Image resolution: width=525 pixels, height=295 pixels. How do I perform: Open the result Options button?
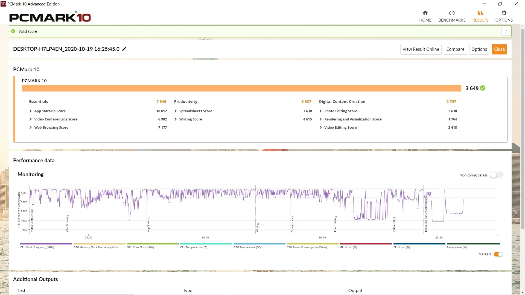pyautogui.click(x=479, y=49)
